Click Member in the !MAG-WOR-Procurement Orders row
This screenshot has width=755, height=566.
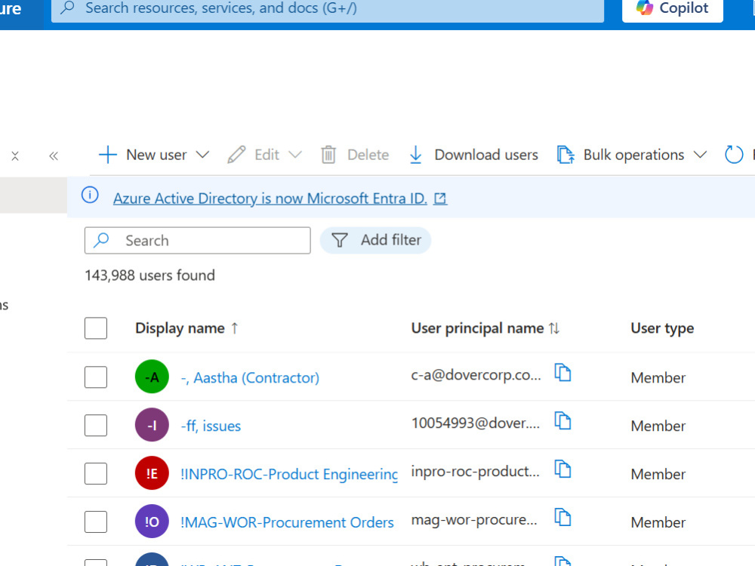click(x=658, y=522)
